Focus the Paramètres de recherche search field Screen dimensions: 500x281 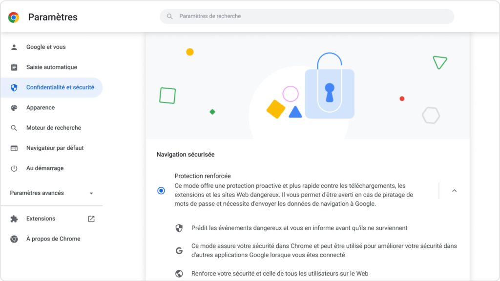point(307,16)
